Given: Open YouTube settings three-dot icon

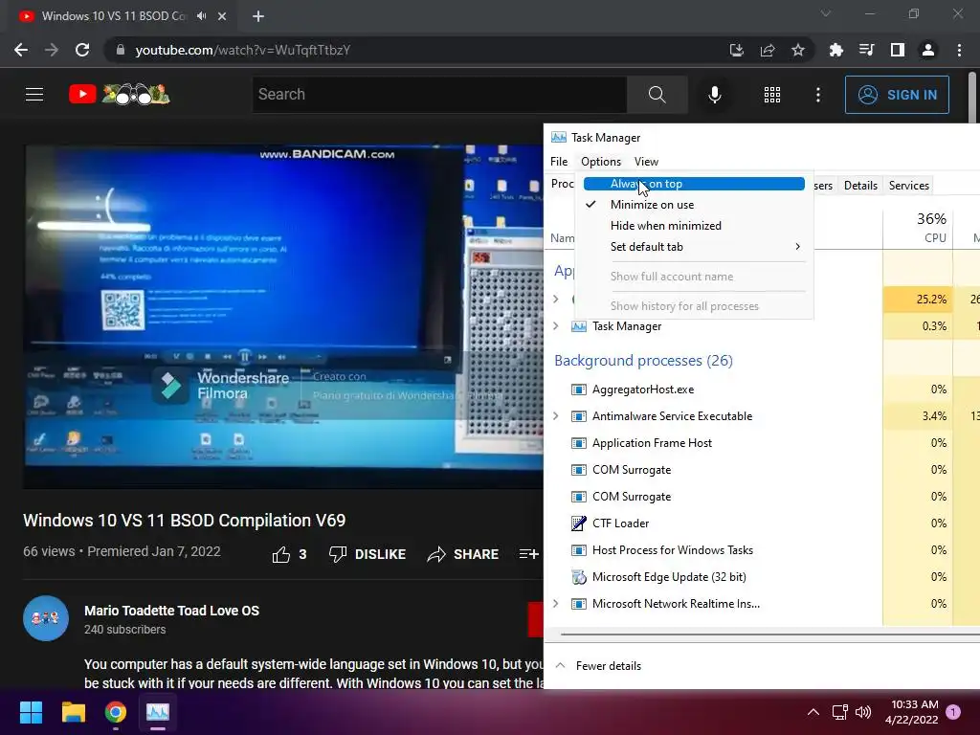Looking at the screenshot, I should click(817, 95).
